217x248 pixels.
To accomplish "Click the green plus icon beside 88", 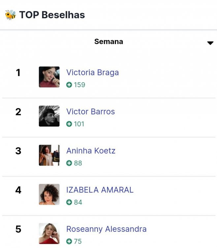I will click(69, 163).
